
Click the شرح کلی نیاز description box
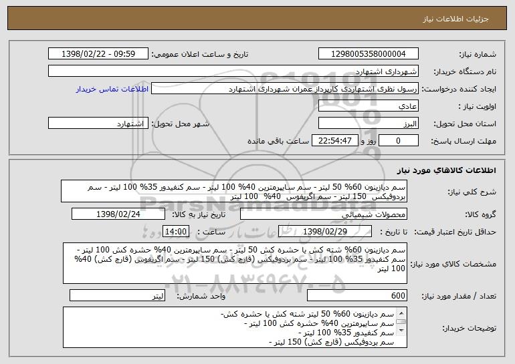[x=234, y=191]
